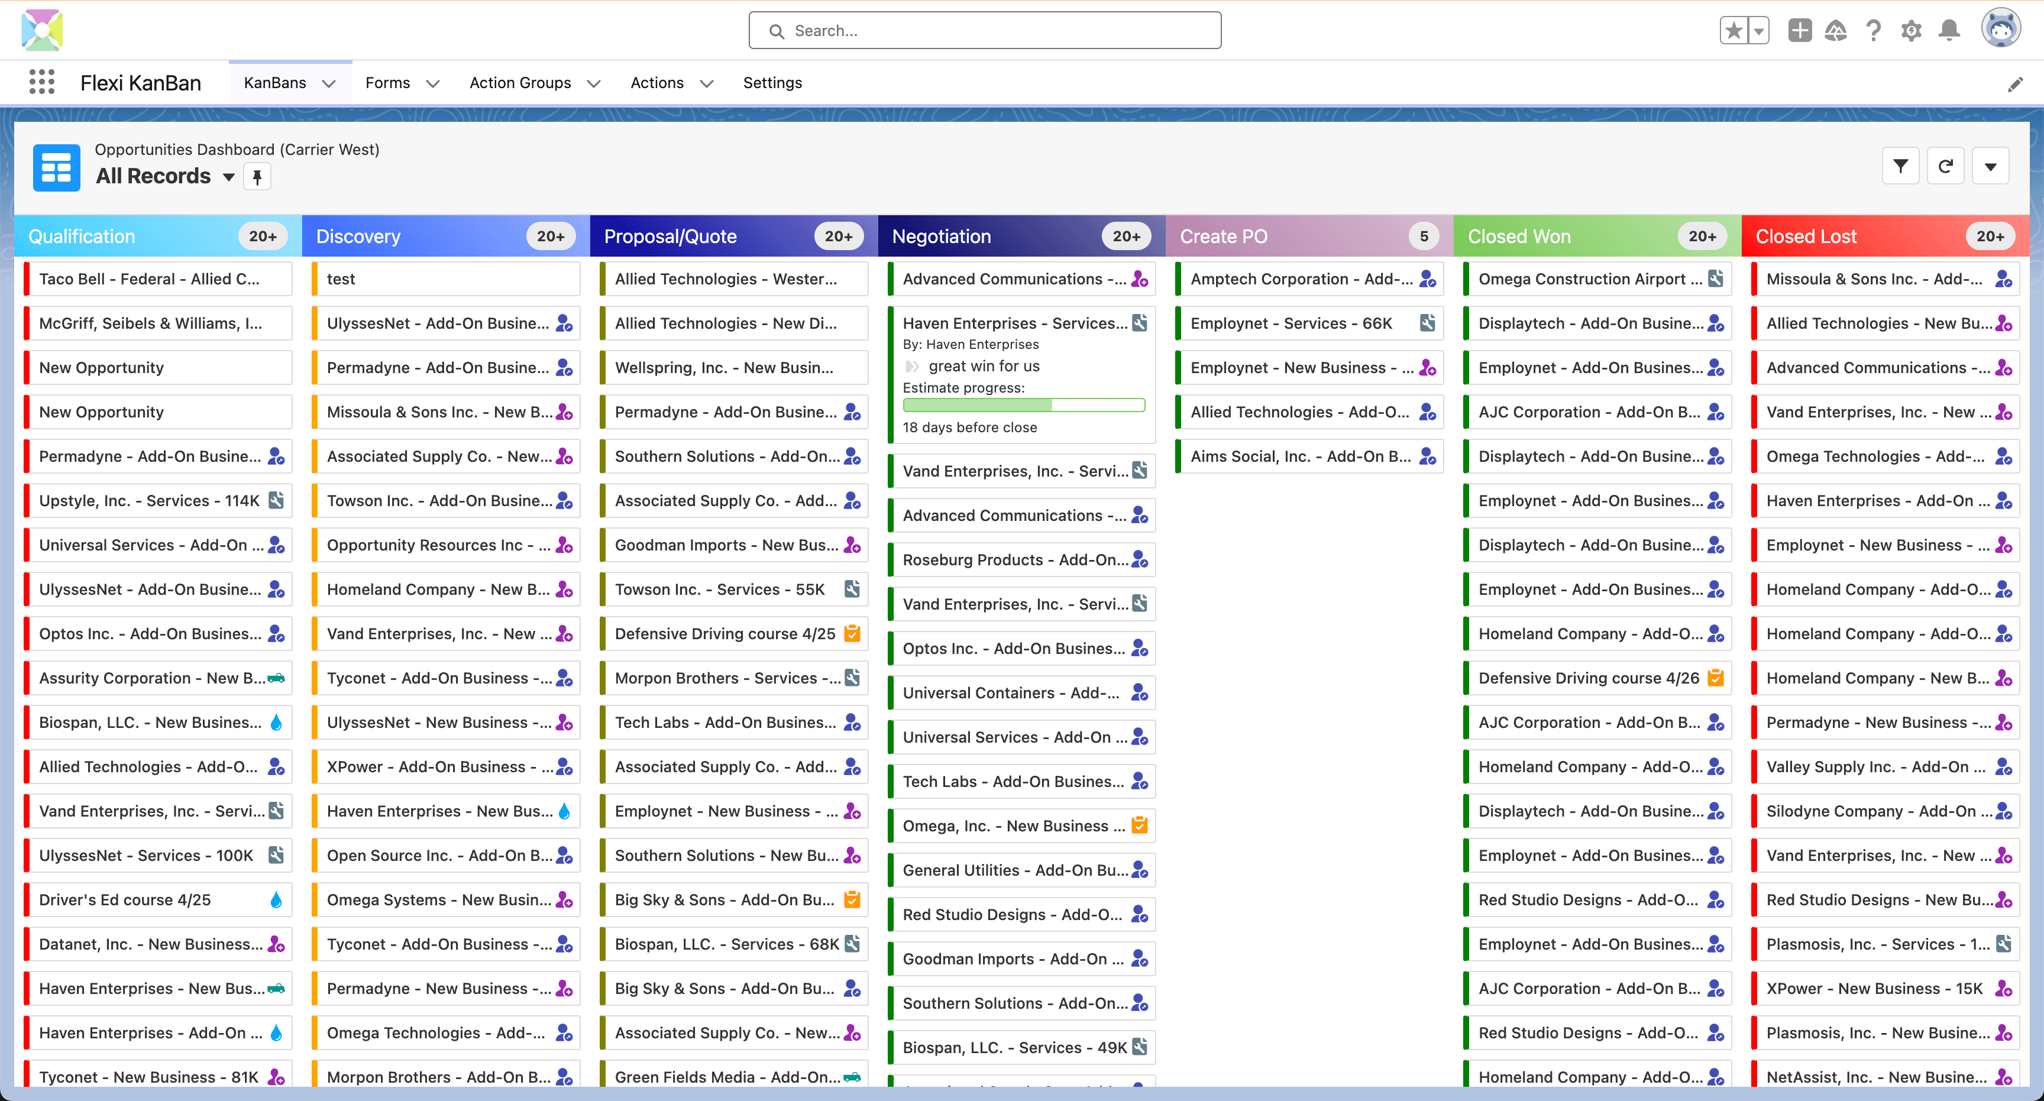Open the Settings tab
The image size is (2044, 1101).
(x=772, y=83)
